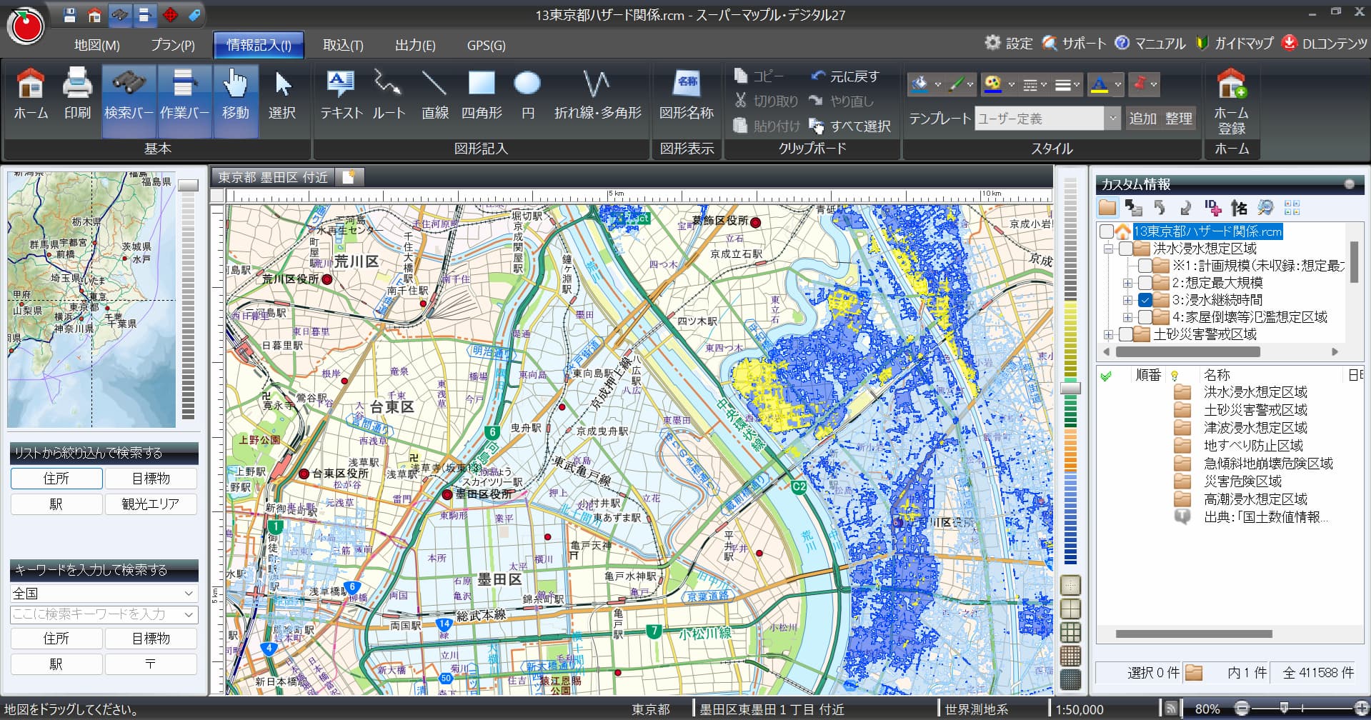
Task: Select the 四角形 rectangle shape tool
Action: [x=481, y=96]
